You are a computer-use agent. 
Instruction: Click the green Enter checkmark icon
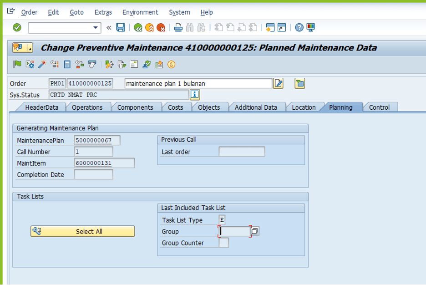pyautogui.click(x=17, y=28)
